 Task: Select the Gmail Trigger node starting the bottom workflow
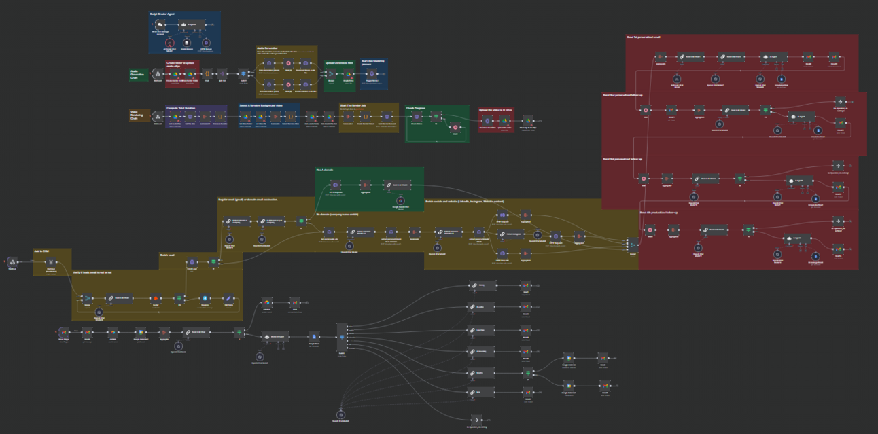pos(64,332)
